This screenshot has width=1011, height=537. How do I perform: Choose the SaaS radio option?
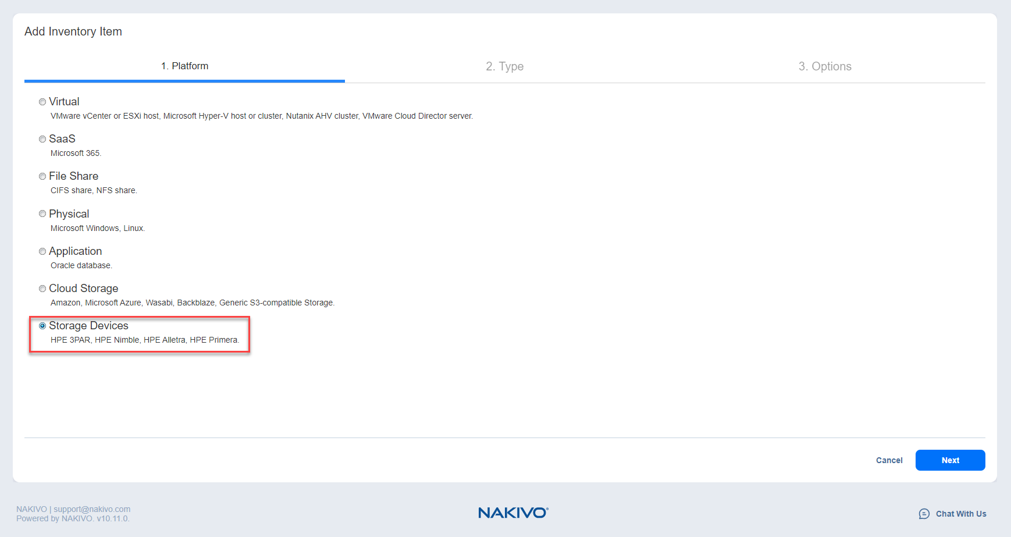click(x=42, y=139)
